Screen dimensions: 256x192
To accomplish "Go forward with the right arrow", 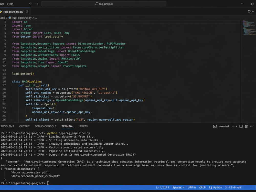I will (x=37, y=4).
